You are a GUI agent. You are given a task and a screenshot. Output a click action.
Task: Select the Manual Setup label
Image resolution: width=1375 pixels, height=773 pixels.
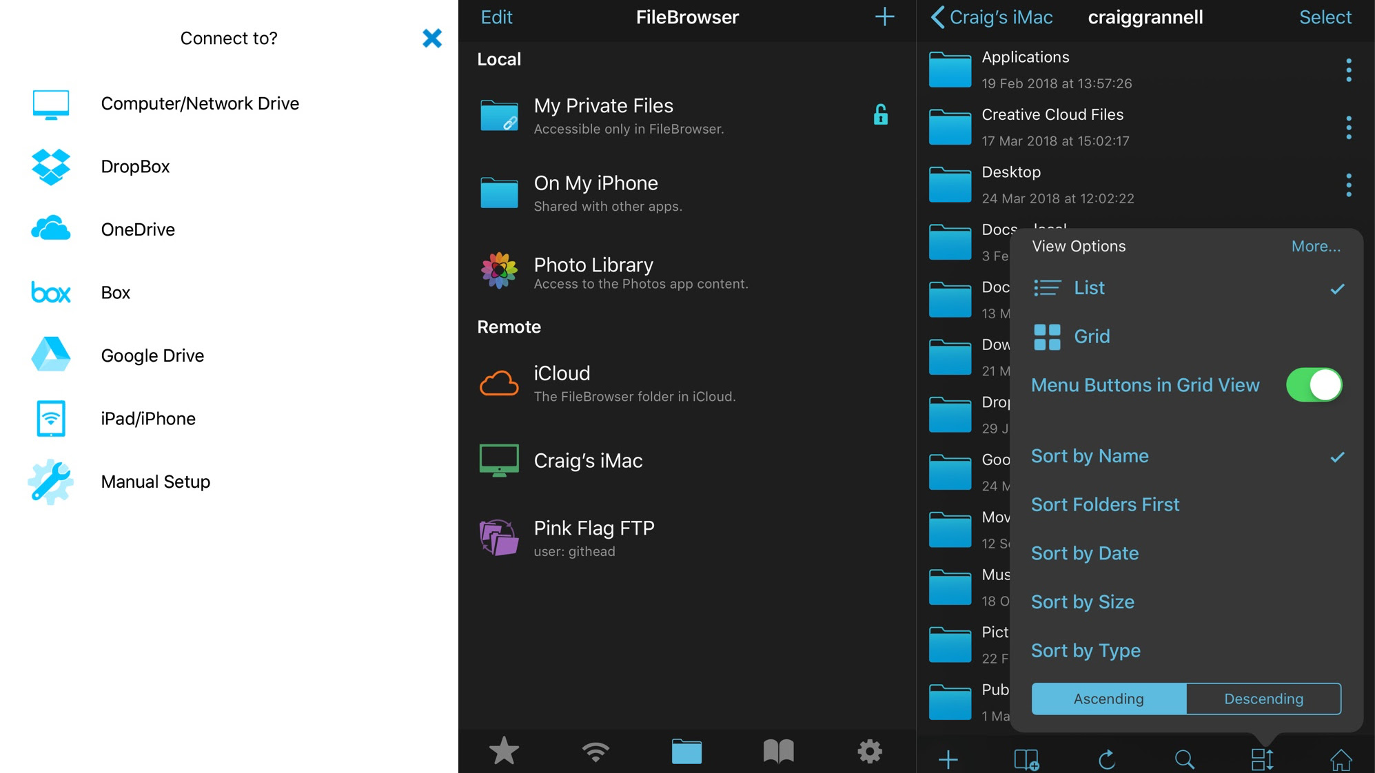tap(156, 482)
